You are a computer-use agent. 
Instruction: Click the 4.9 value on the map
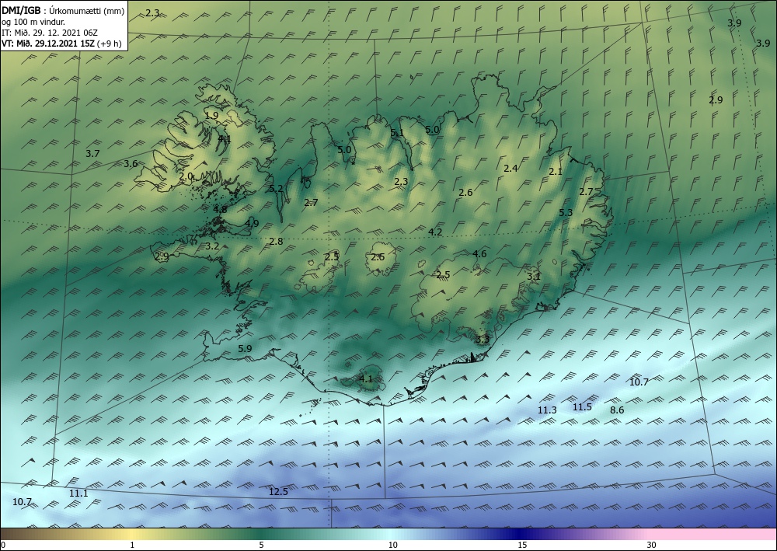point(252,223)
